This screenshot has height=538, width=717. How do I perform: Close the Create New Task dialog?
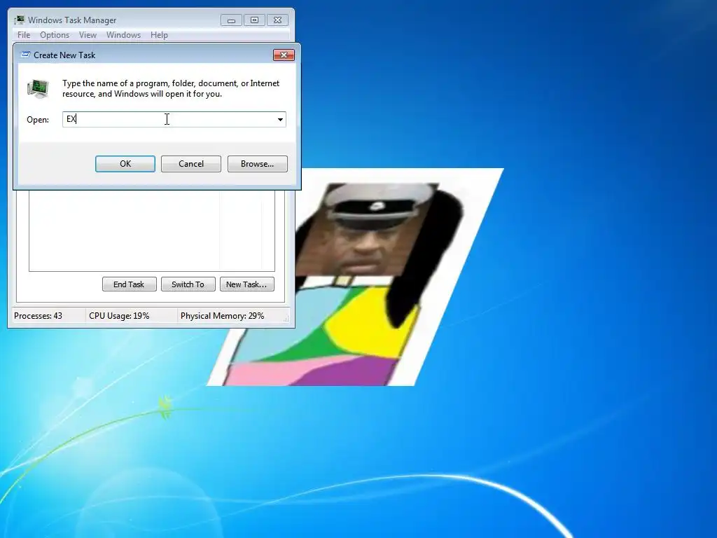pos(284,55)
